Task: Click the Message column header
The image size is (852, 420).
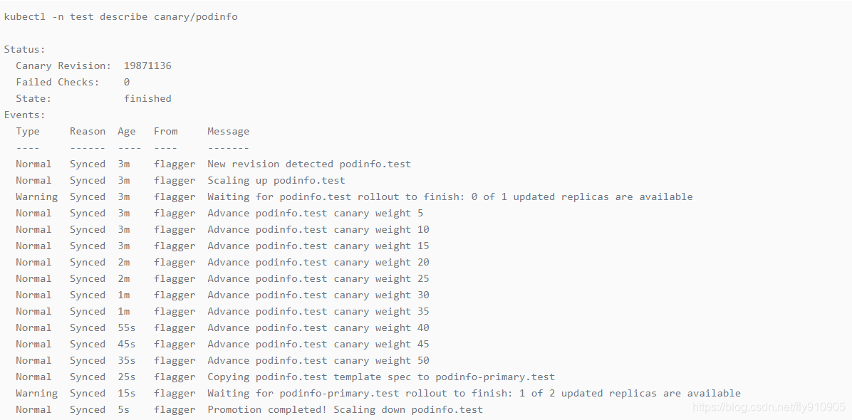Action: 228,131
